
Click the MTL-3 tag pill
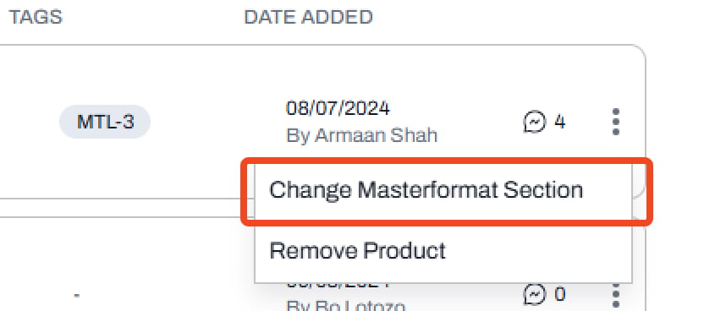[105, 122]
